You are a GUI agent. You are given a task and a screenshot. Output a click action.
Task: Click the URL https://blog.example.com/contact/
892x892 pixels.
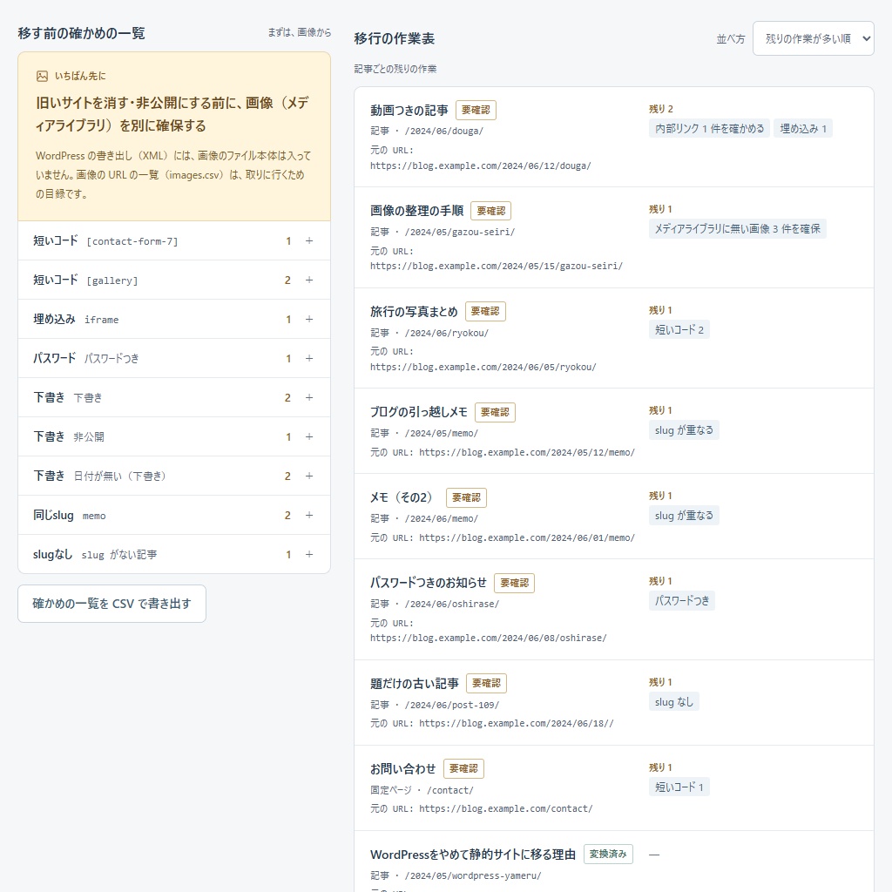click(506, 809)
